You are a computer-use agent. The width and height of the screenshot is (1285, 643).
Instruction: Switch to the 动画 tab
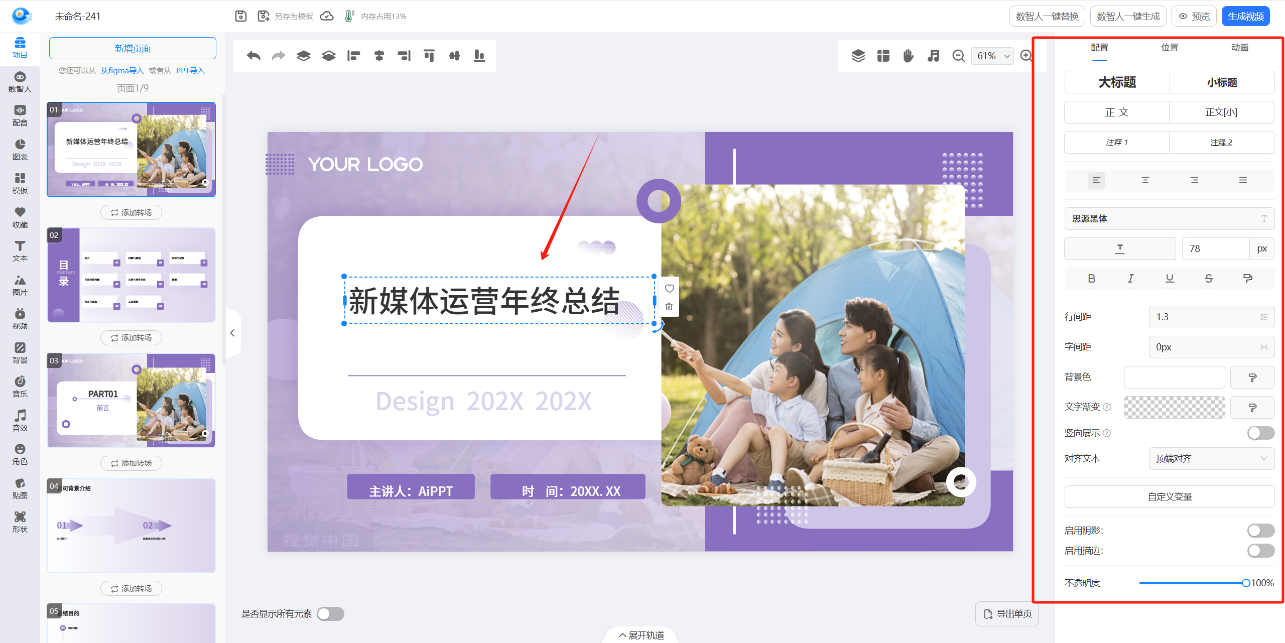click(1239, 48)
